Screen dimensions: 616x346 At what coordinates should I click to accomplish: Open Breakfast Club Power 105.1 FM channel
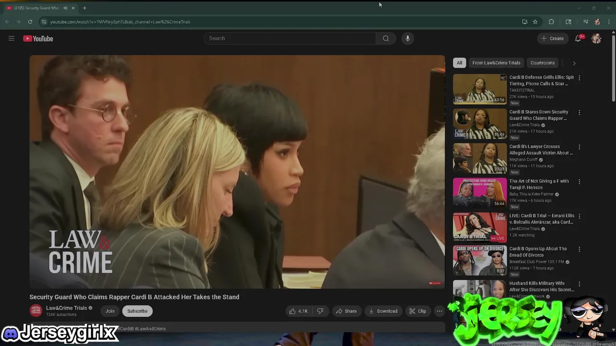(x=537, y=262)
